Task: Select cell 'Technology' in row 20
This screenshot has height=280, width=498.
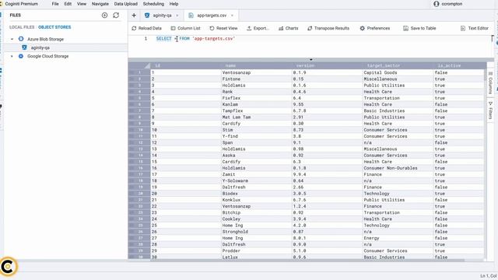Action: point(398,194)
